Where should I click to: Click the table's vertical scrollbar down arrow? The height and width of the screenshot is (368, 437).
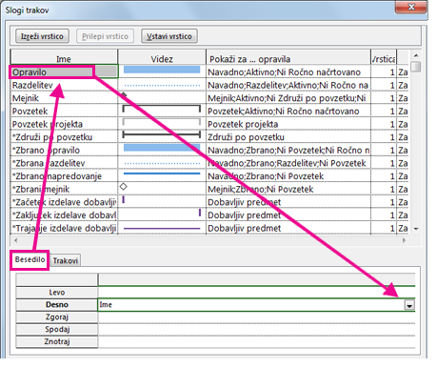tap(416, 229)
